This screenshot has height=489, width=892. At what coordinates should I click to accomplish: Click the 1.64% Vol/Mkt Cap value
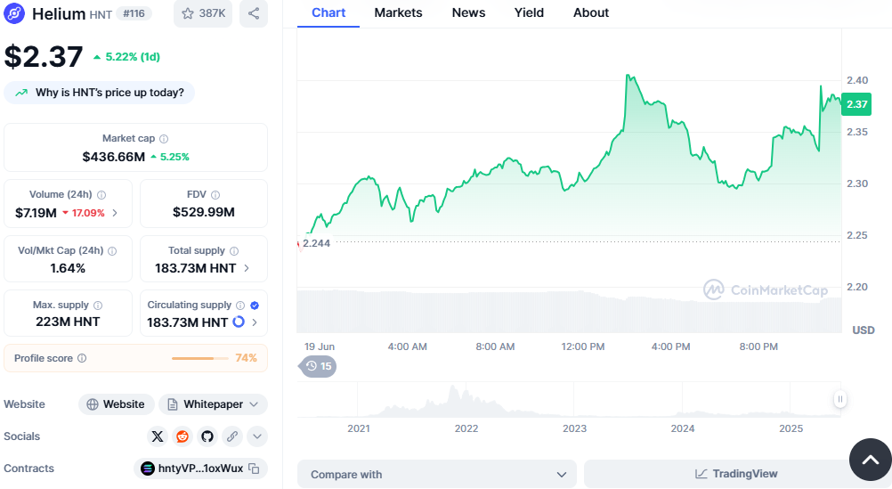(x=68, y=268)
